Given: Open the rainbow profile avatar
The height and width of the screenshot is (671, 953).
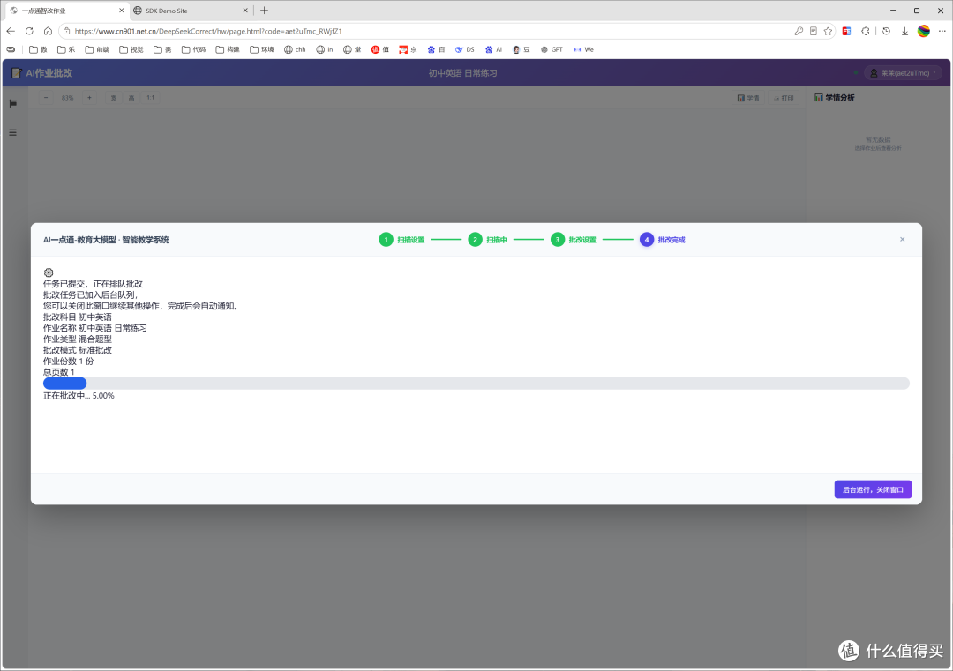Looking at the screenshot, I should pyautogui.click(x=924, y=31).
